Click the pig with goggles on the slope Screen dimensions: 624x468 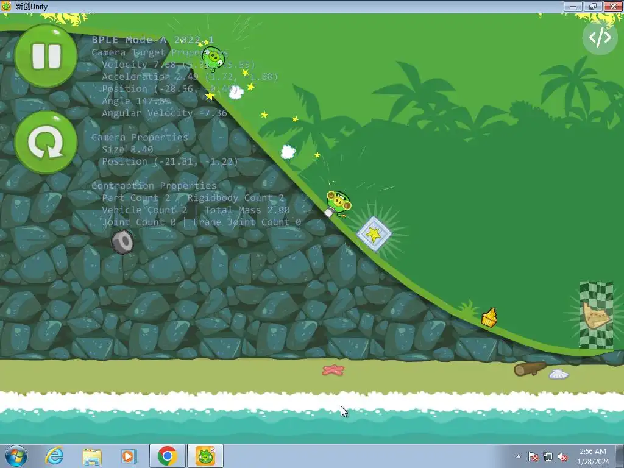pyautogui.click(x=338, y=203)
